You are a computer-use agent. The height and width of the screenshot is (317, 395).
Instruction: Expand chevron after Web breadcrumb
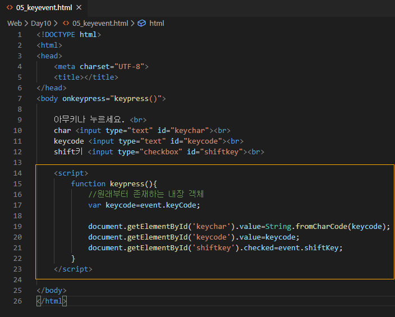[26, 24]
